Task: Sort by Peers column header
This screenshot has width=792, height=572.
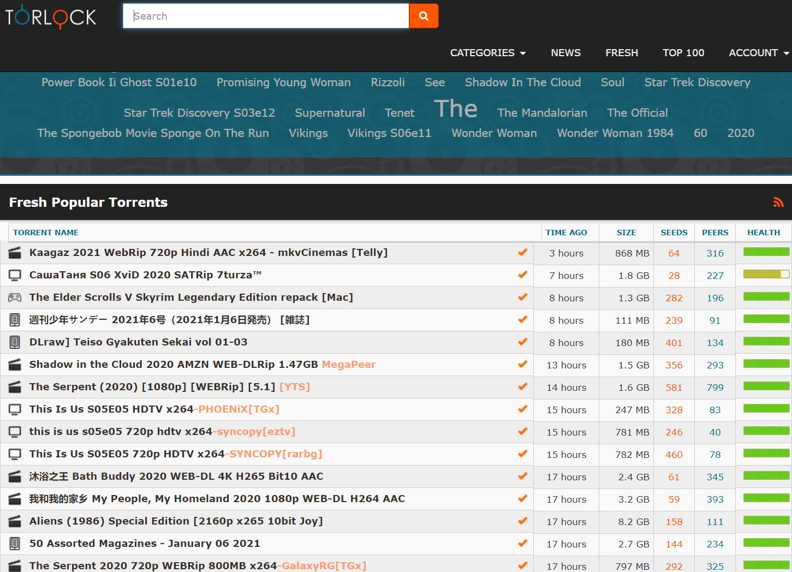Action: click(715, 233)
